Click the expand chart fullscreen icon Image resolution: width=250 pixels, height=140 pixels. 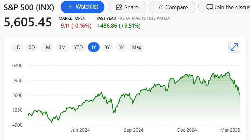234,47
